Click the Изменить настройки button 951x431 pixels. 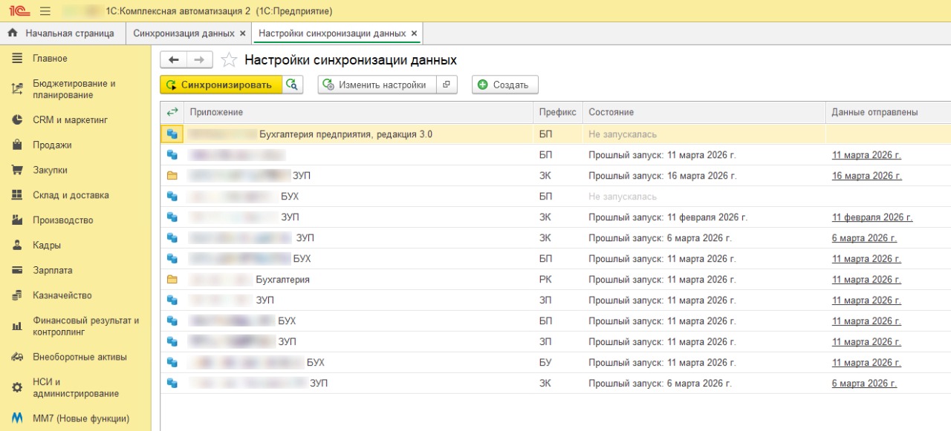click(x=377, y=85)
